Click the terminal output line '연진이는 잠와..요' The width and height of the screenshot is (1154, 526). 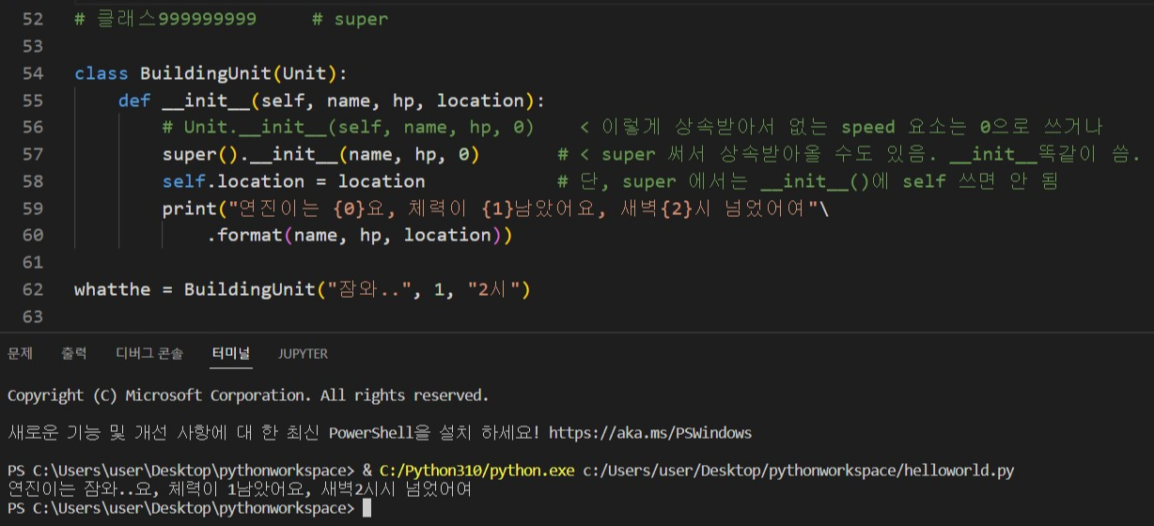coord(240,488)
